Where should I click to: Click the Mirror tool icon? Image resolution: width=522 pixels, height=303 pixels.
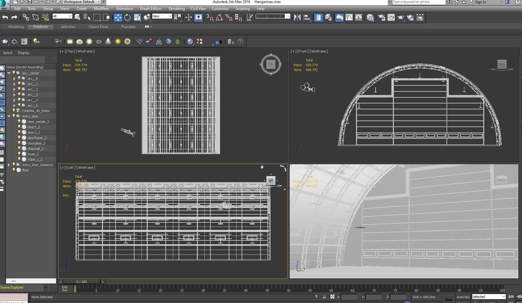297,17
